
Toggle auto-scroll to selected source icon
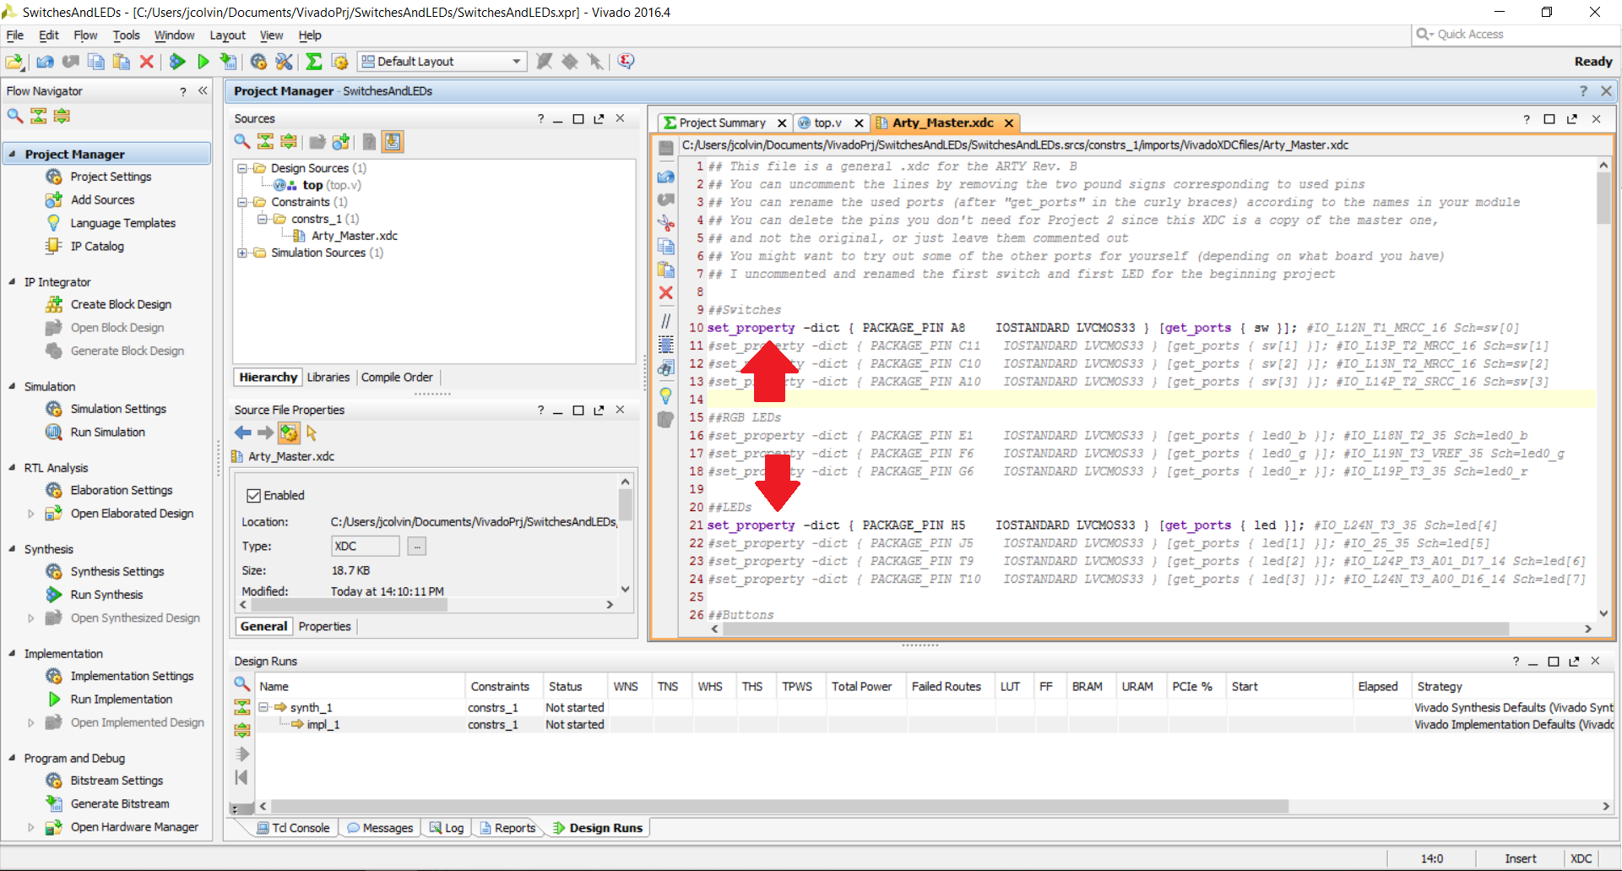pyautogui.click(x=393, y=141)
